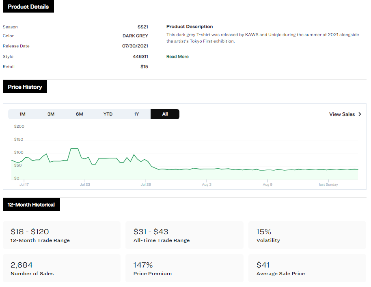
Task: Click the $150 y-axis label
Action: click(x=18, y=139)
